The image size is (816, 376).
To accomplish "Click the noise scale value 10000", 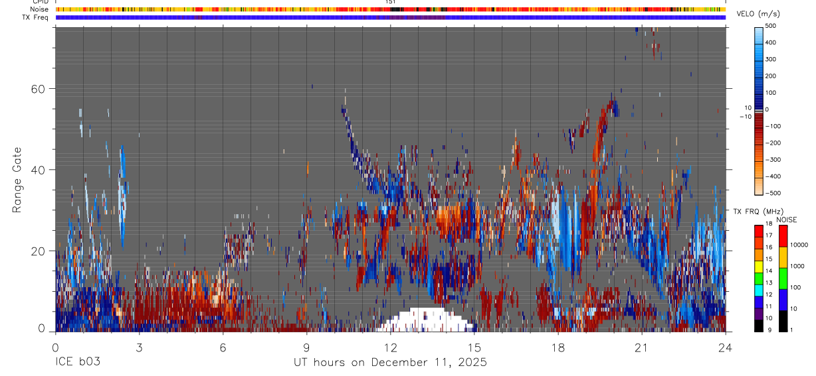I will [799, 245].
